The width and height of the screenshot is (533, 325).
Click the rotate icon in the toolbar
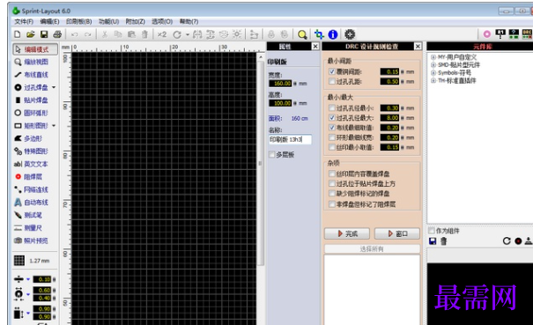coord(177,34)
